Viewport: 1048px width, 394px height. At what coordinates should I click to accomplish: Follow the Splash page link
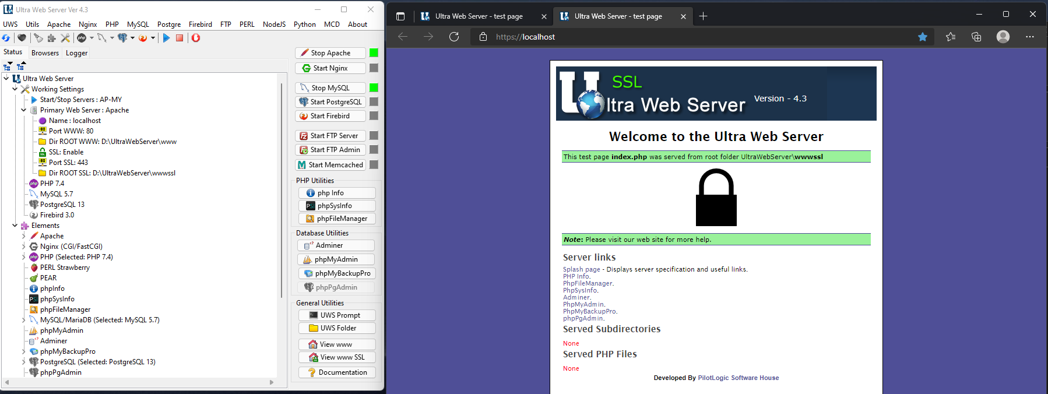[581, 269]
